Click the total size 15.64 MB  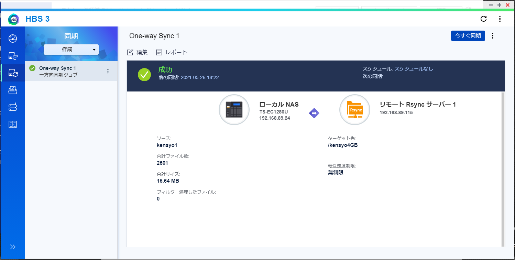[168, 181]
